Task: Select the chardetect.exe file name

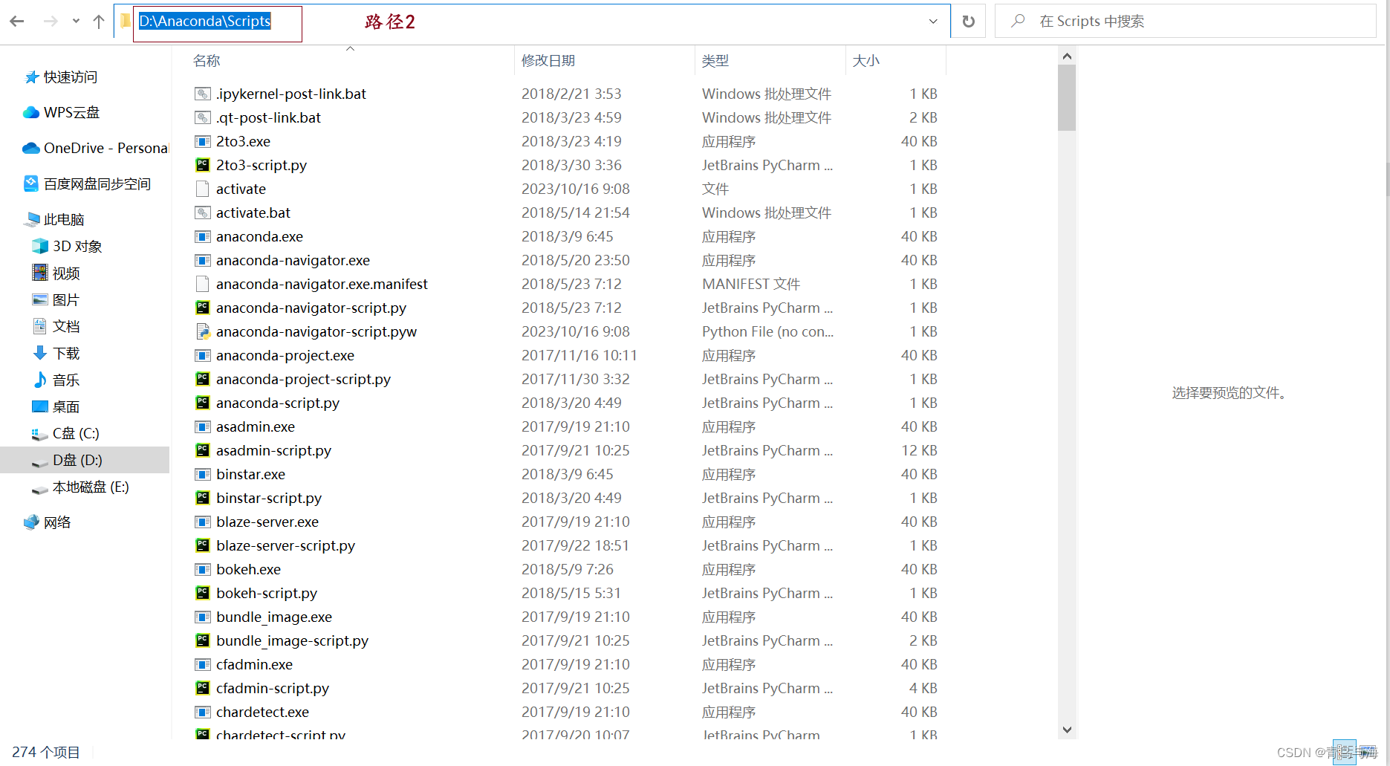Action: point(263,712)
